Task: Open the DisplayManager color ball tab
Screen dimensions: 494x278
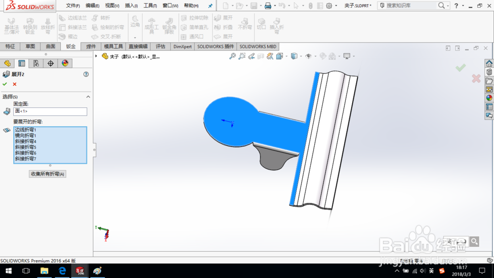Action: (65, 63)
